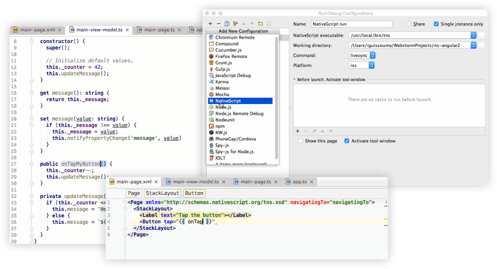Select JavaScript Debug configuration type

tap(240, 75)
